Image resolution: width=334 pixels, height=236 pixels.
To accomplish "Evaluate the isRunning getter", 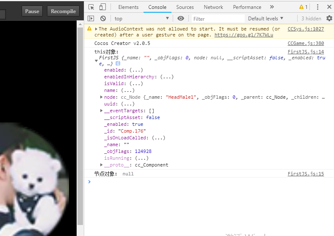I will 142,158.
